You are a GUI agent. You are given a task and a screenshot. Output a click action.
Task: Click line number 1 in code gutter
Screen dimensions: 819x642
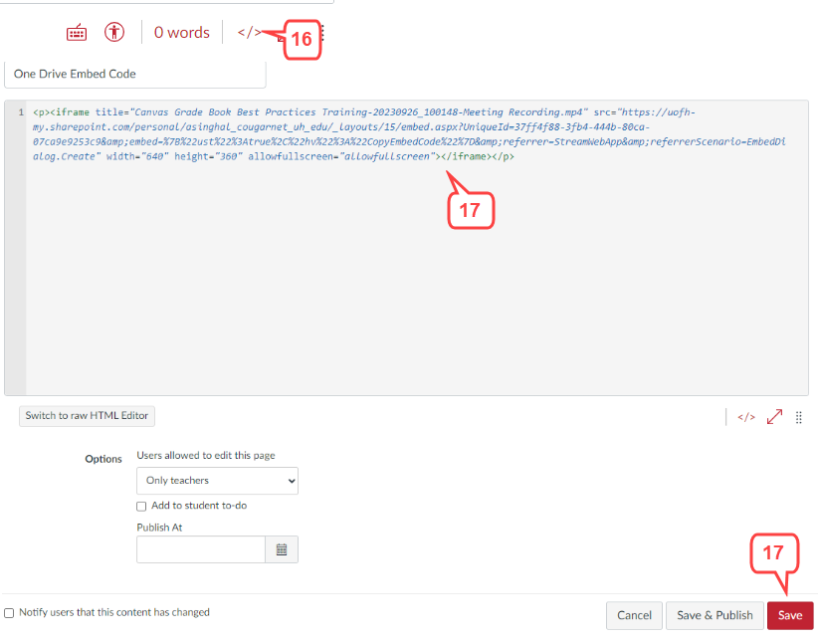[x=20, y=112]
